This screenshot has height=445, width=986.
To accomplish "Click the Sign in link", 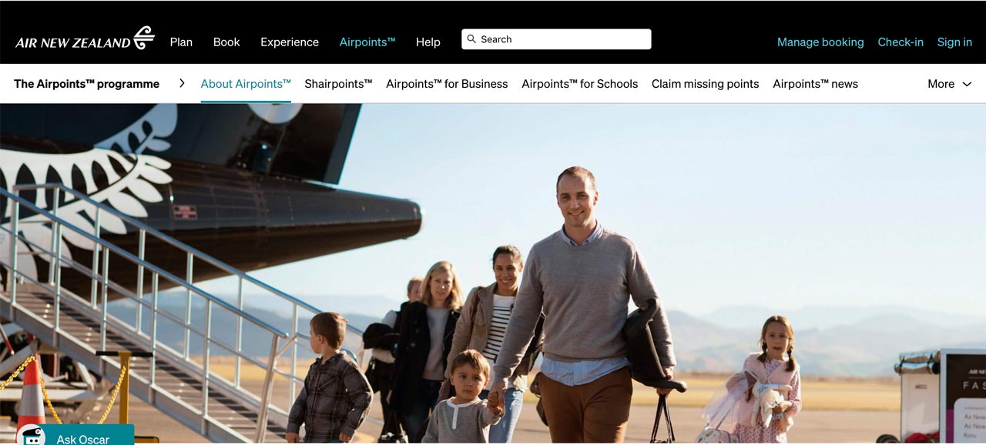I will (954, 42).
